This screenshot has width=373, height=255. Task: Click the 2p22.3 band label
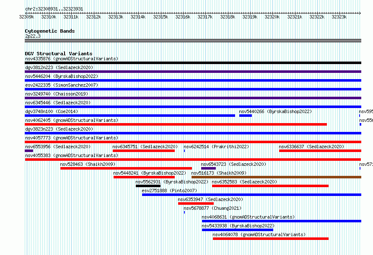33,36
